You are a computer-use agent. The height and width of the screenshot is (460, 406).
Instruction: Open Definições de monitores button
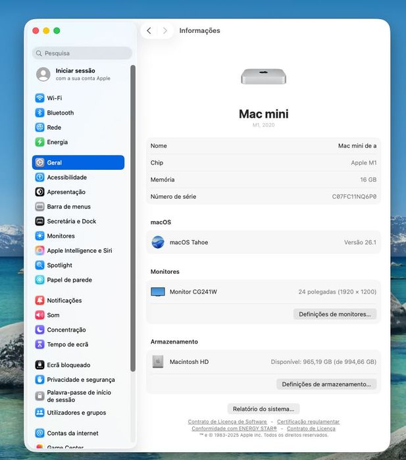335,314
